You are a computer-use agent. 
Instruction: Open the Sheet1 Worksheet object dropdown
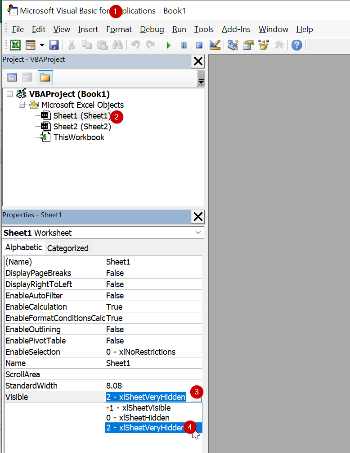click(198, 233)
